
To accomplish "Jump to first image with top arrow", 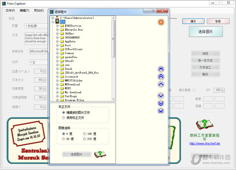I will (161, 69).
